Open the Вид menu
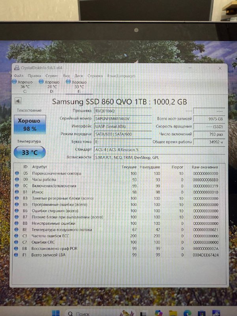Image resolution: width=237 pixels, height=316 pixels. pyautogui.click(x=66, y=76)
